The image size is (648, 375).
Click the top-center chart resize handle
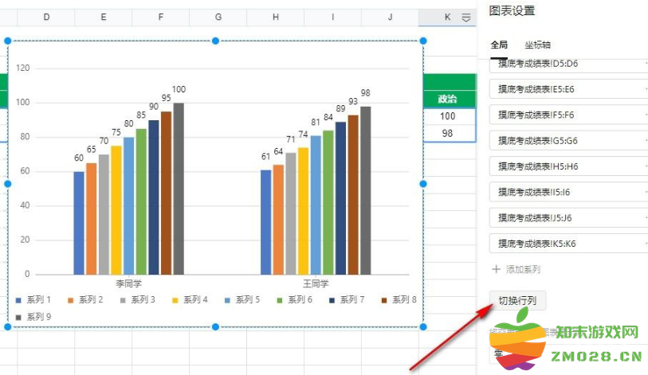pos(215,41)
